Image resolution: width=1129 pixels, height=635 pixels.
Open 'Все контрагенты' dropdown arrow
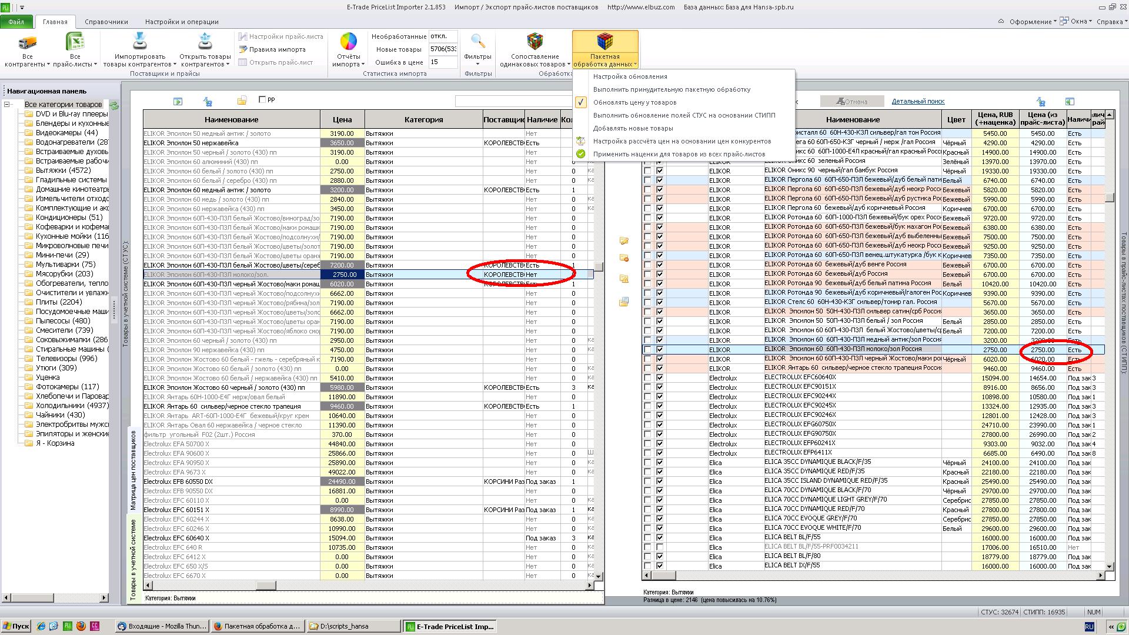tap(48, 65)
